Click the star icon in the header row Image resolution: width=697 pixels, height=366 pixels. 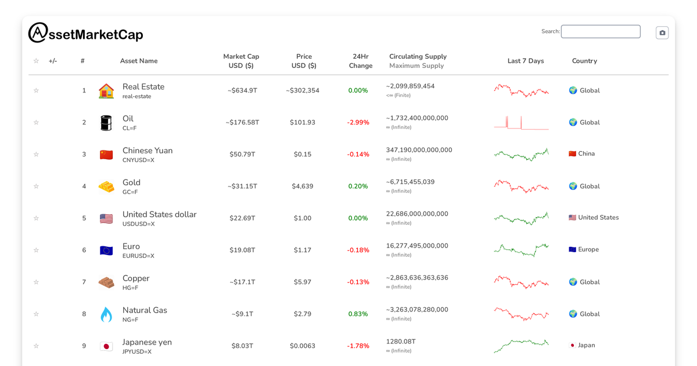click(x=36, y=61)
